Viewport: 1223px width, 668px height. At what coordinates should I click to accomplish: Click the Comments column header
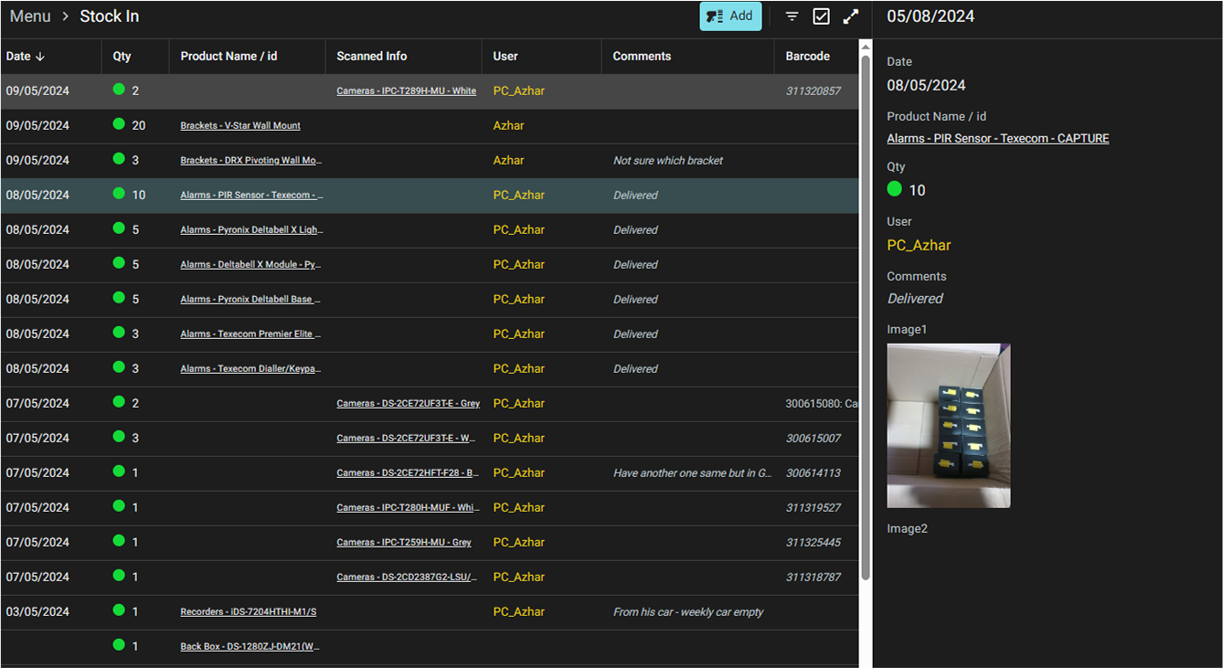pos(642,57)
